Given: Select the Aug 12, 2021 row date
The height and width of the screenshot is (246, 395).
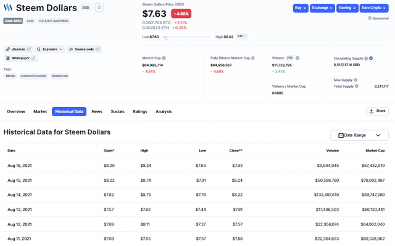Looking at the screenshot, I should coord(20,224).
